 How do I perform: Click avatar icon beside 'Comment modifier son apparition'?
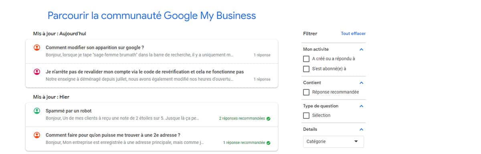pos(37,48)
